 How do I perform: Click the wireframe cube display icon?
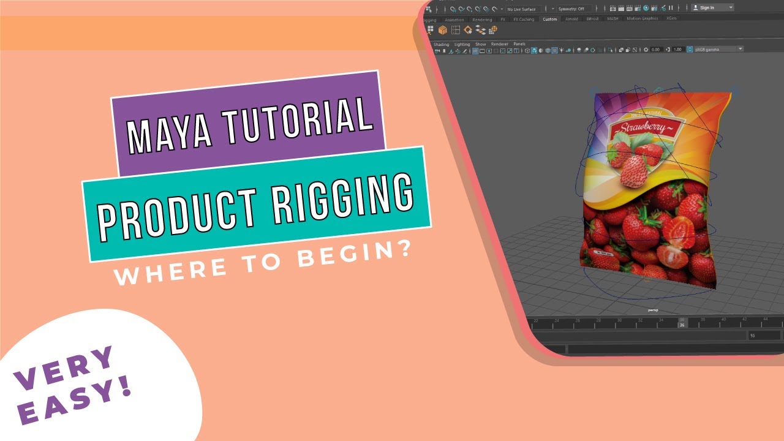tap(527, 50)
